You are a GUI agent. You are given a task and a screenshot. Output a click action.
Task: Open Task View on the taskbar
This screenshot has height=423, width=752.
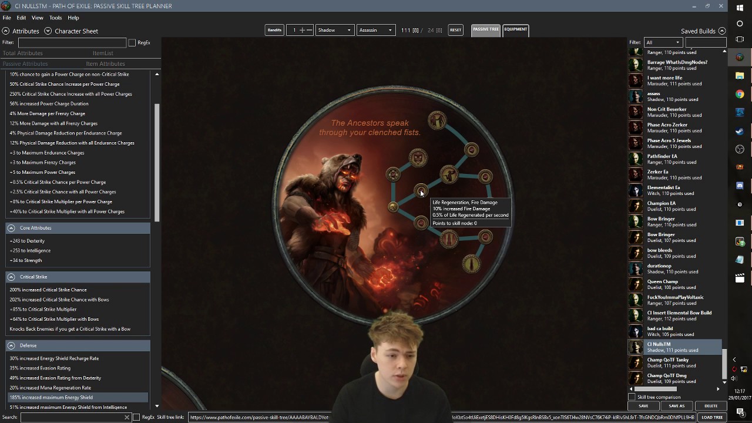pos(740,39)
